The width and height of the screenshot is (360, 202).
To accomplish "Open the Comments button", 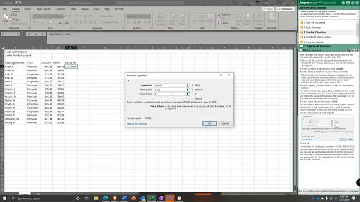I will coord(285,9).
